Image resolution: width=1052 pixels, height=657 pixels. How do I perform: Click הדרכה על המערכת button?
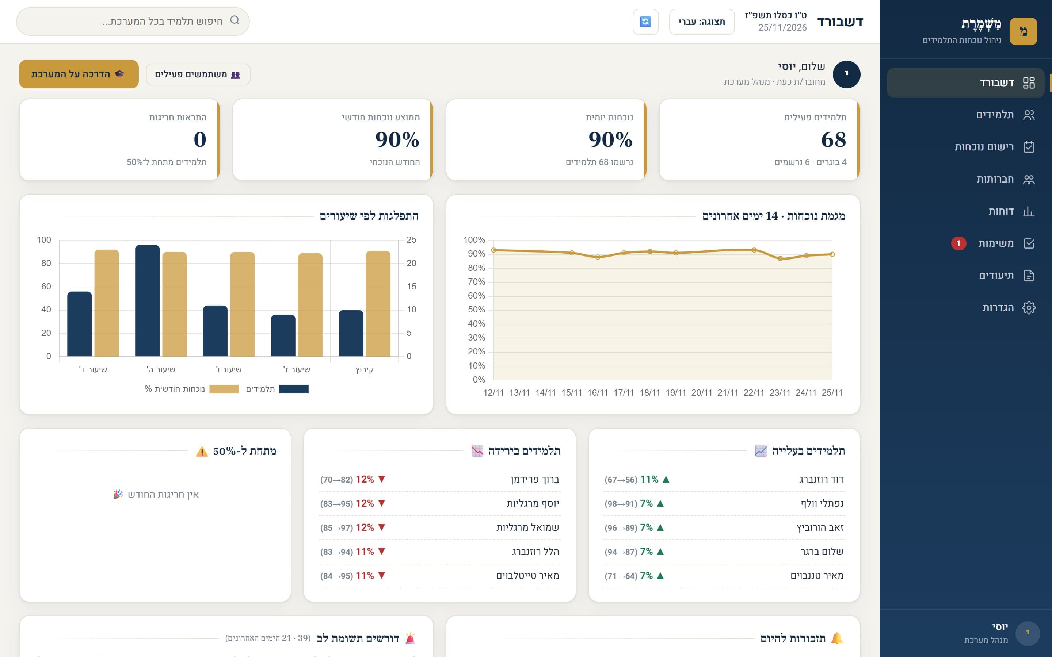(x=79, y=74)
